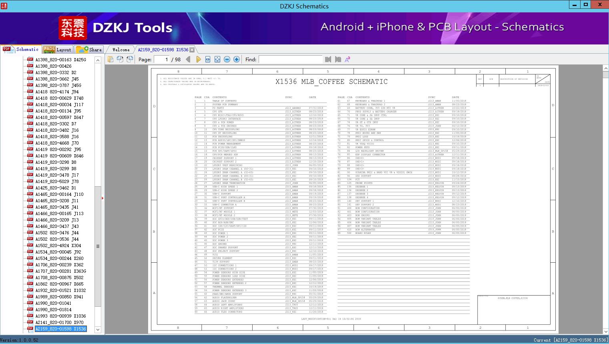The height and width of the screenshot is (344, 609).
Task: Open A1989_820-00850 X941 schematic
Action: pyautogui.click(x=59, y=297)
